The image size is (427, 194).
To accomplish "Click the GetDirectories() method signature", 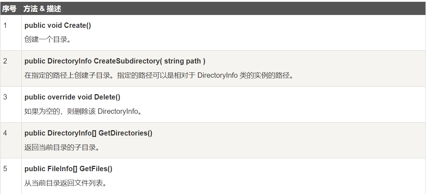I will (x=125, y=133).
